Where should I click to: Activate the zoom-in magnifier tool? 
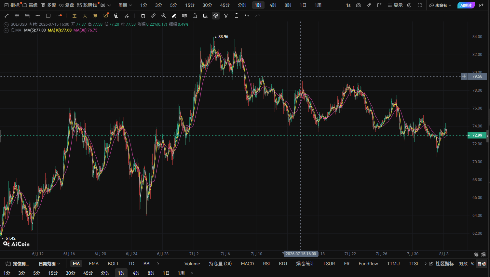(164, 16)
